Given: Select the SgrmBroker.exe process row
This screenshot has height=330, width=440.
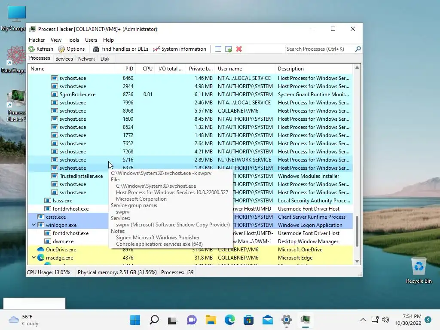Looking at the screenshot, I should tap(190, 95).
